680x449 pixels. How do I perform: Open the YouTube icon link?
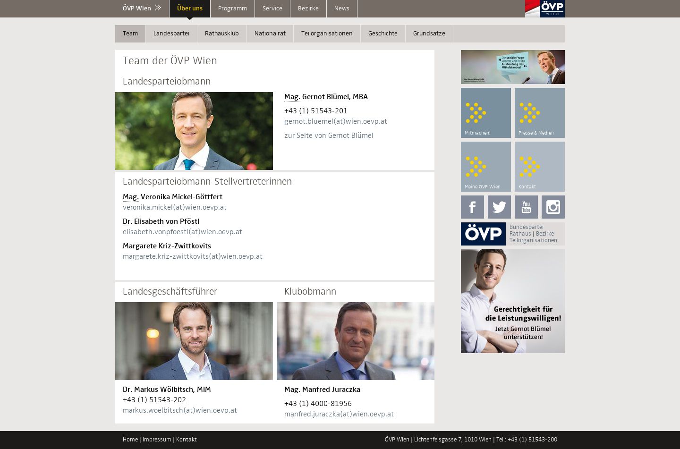(x=526, y=207)
